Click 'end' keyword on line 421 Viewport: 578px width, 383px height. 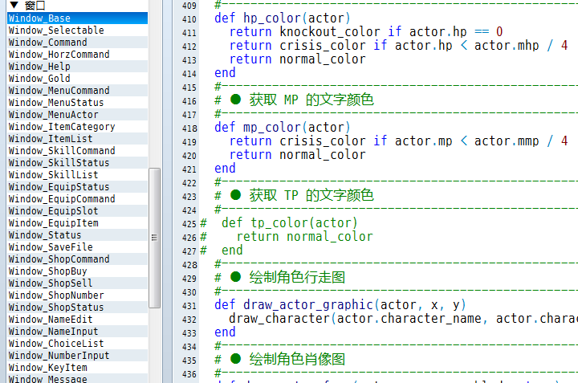coord(225,168)
